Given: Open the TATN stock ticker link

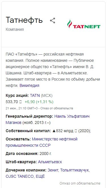Looking at the screenshot, I should 35,95.
